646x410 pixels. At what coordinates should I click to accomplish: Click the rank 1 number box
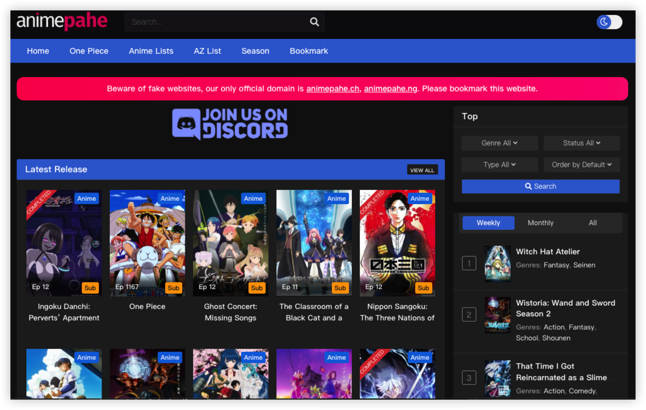pyautogui.click(x=470, y=263)
